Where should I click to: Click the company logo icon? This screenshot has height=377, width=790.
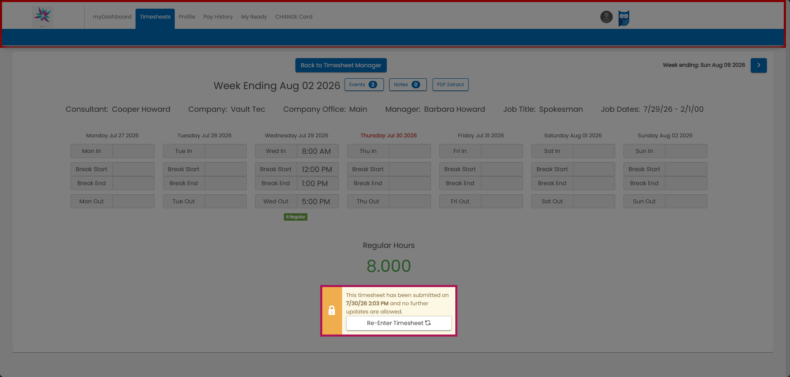43,17
